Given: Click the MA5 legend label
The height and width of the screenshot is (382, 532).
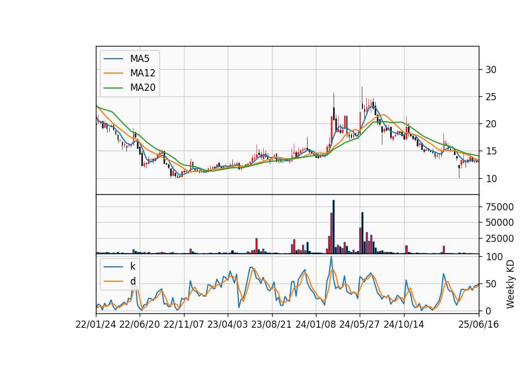Looking at the screenshot, I should [x=140, y=59].
